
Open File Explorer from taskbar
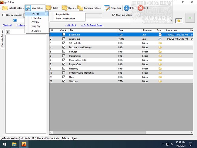14,144
